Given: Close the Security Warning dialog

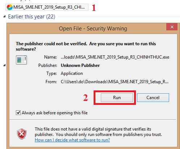Looking at the screenshot, I should pos(172,27).
